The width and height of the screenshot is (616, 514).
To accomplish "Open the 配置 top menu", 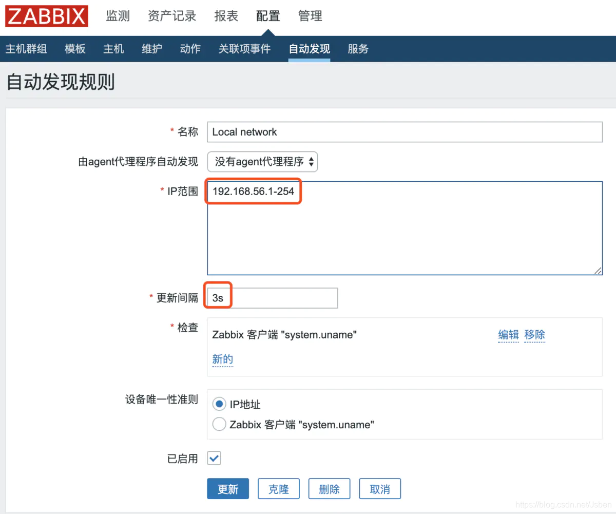I will point(268,16).
